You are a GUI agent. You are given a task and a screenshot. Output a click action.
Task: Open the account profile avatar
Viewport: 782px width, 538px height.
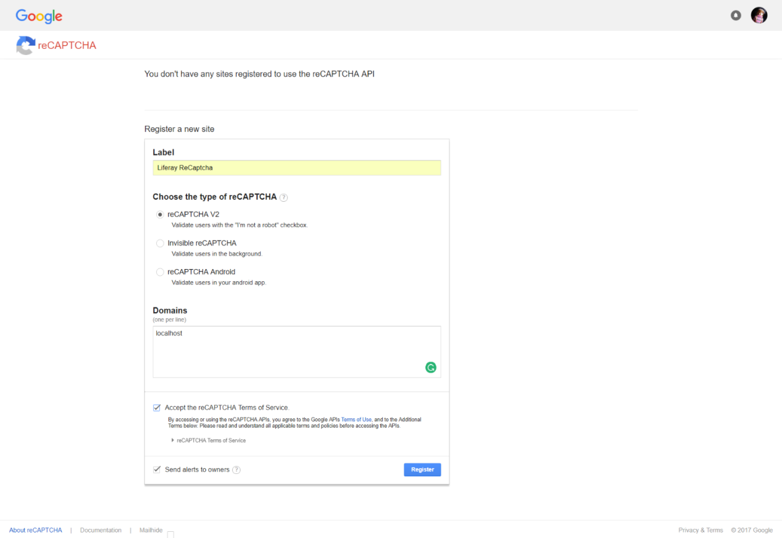[759, 15]
